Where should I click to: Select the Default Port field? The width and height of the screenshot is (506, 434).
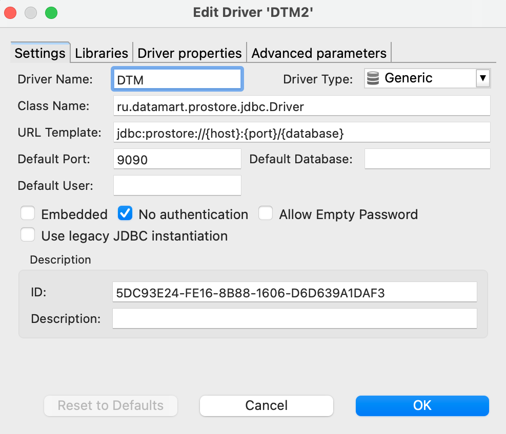click(177, 159)
